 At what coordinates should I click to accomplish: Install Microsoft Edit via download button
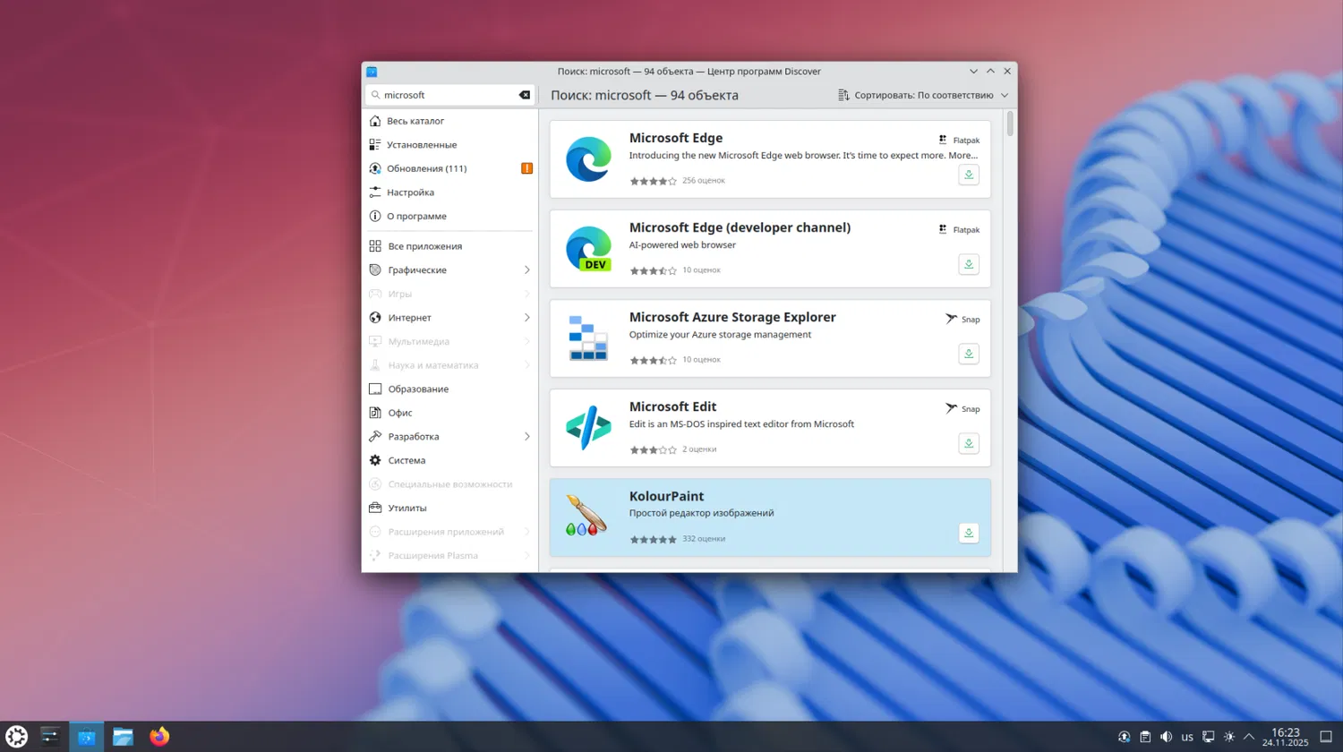969,444
